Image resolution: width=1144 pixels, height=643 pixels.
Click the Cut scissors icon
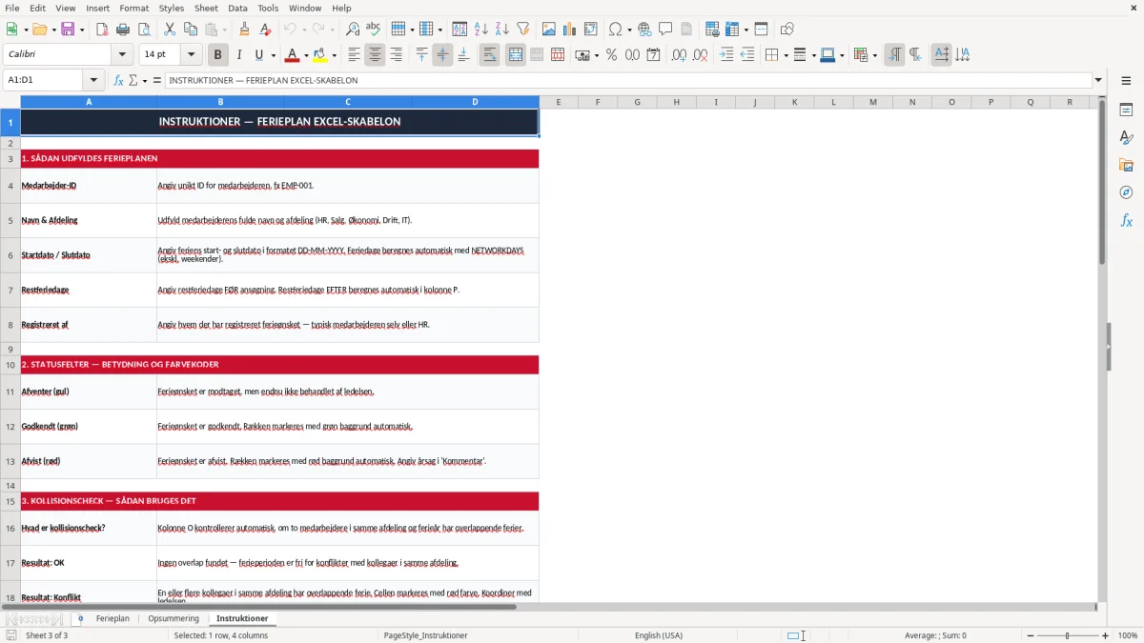pyautogui.click(x=170, y=30)
